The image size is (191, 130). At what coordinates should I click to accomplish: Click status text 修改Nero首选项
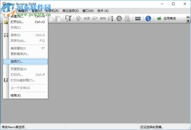14,127
